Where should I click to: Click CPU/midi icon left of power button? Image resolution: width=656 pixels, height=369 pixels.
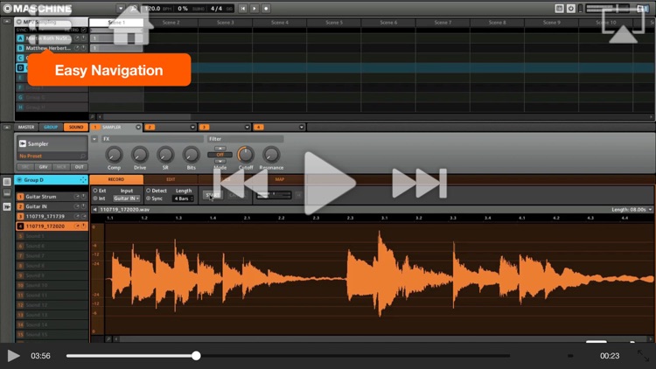coord(559,9)
